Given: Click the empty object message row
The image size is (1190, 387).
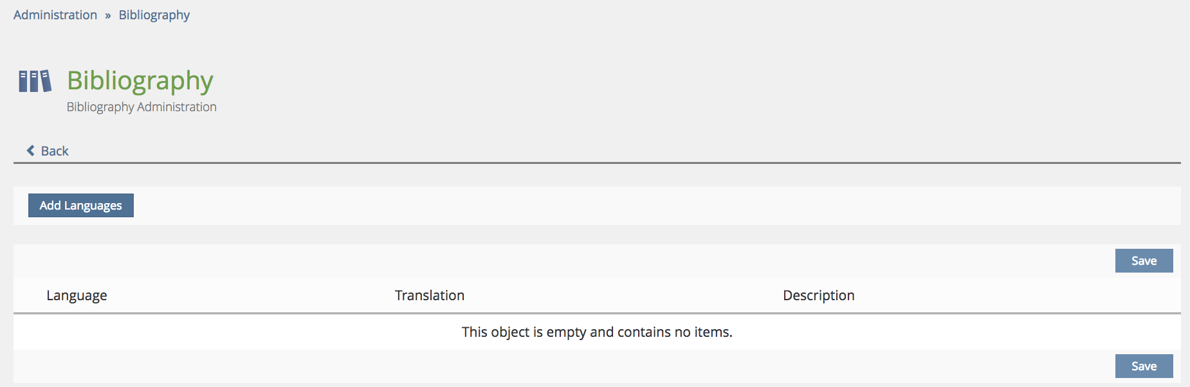Looking at the screenshot, I should pyautogui.click(x=597, y=332).
